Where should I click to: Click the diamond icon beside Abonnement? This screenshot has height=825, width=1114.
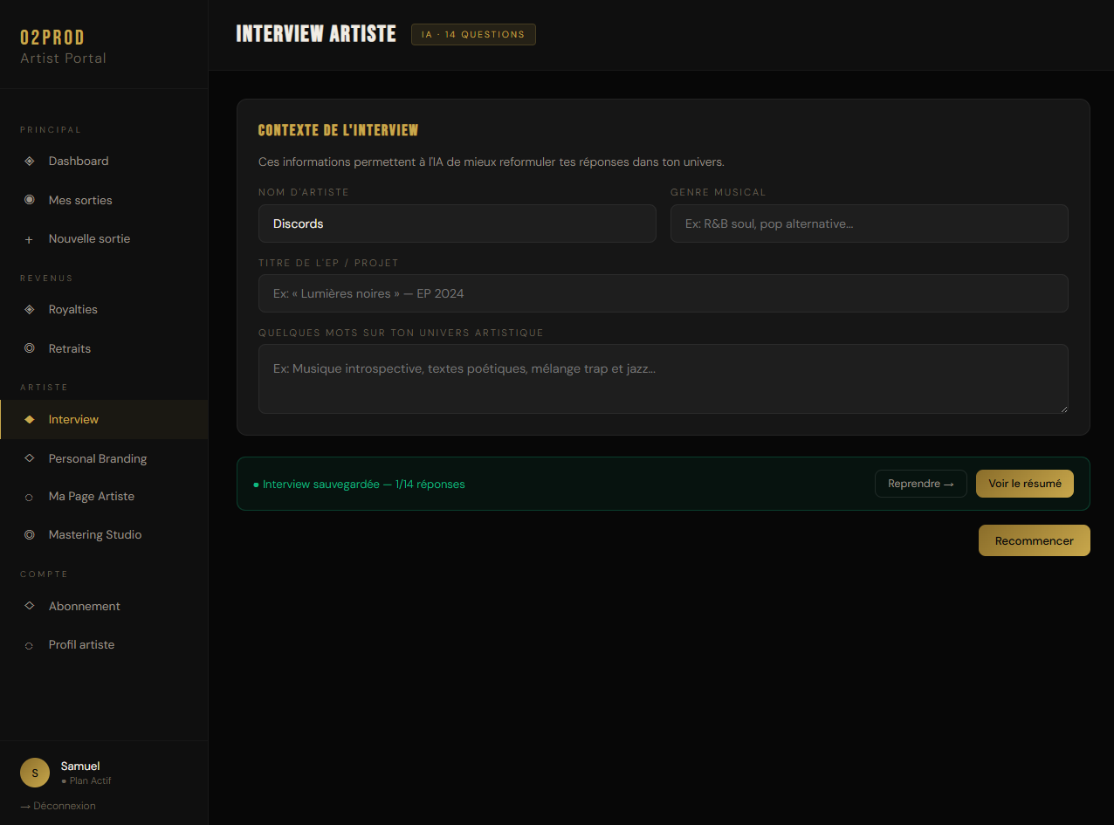point(29,606)
